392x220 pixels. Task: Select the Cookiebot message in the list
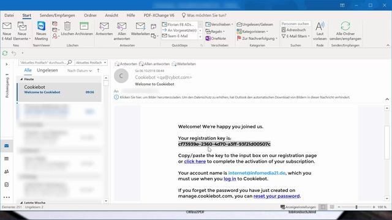(59, 92)
